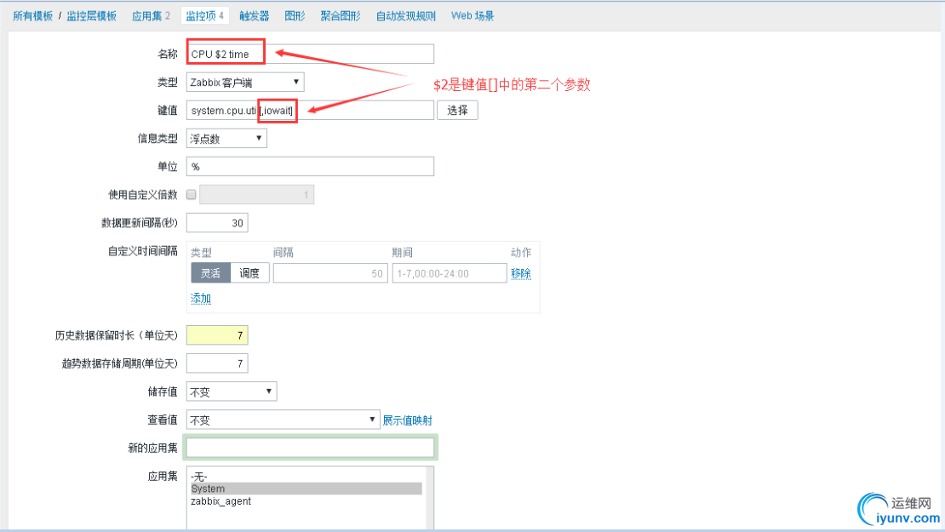Viewport: 945px width, 532px height.
Task: Click the 键值 field with system.cpu.util
Action: coord(310,111)
